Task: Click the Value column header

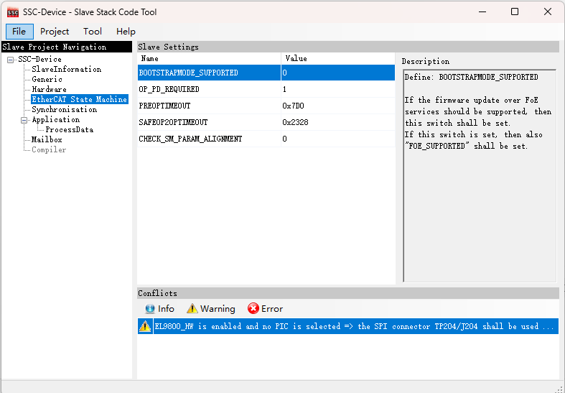Action: click(x=338, y=58)
